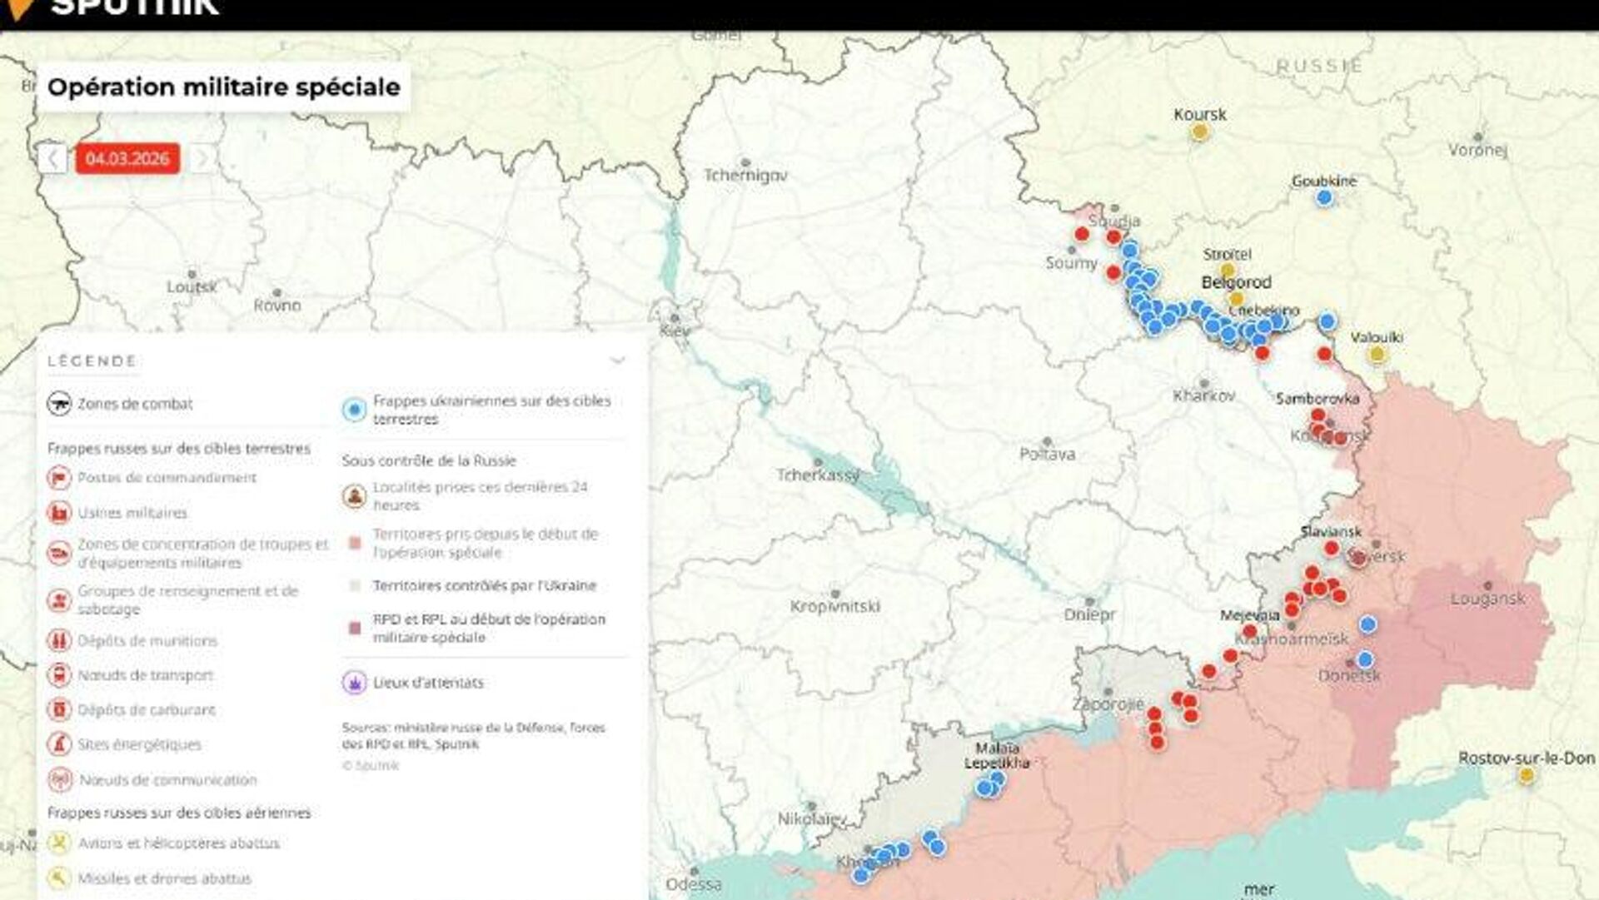This screenshot has width=1599, height=900.
Task: Click the blue marker at Goubkine
Action: tap(1324, 198)
